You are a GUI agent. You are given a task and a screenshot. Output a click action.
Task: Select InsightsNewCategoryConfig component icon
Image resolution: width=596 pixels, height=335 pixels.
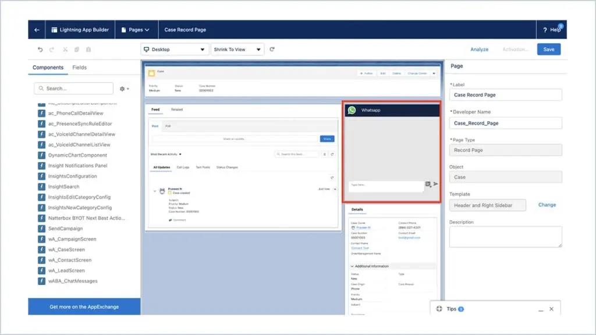pos(41,207)
